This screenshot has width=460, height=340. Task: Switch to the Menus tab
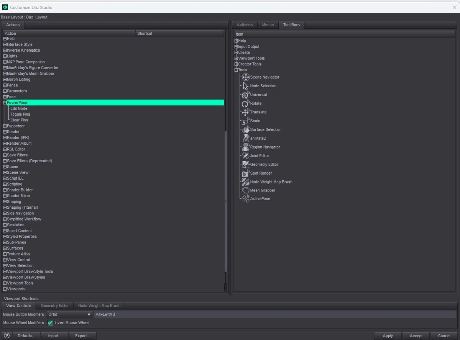[268, 25]
